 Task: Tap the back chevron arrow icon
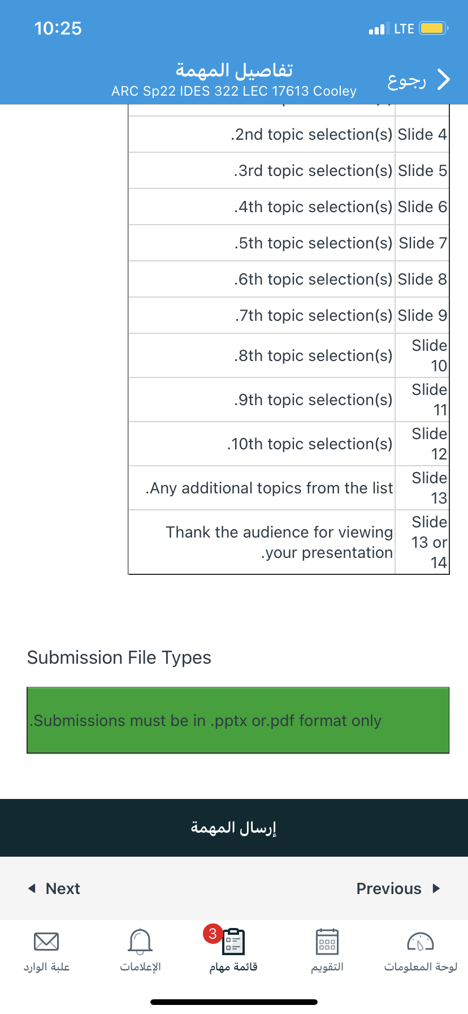pyautogui.click(x=444, y=80)
